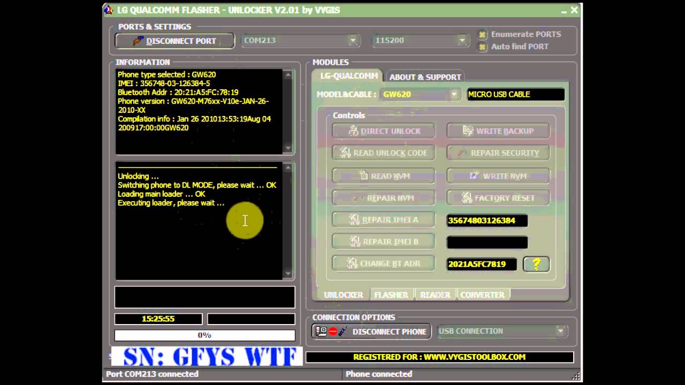Click the 'Loading main loader ... OK' log line
Screen dimensions: 685x385
(162, 194)
